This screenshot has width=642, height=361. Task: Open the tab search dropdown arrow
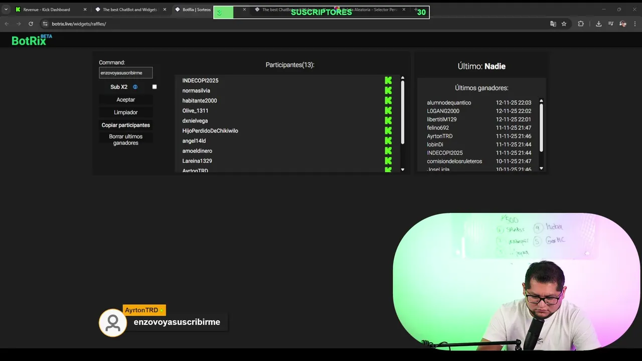(6, 10)
